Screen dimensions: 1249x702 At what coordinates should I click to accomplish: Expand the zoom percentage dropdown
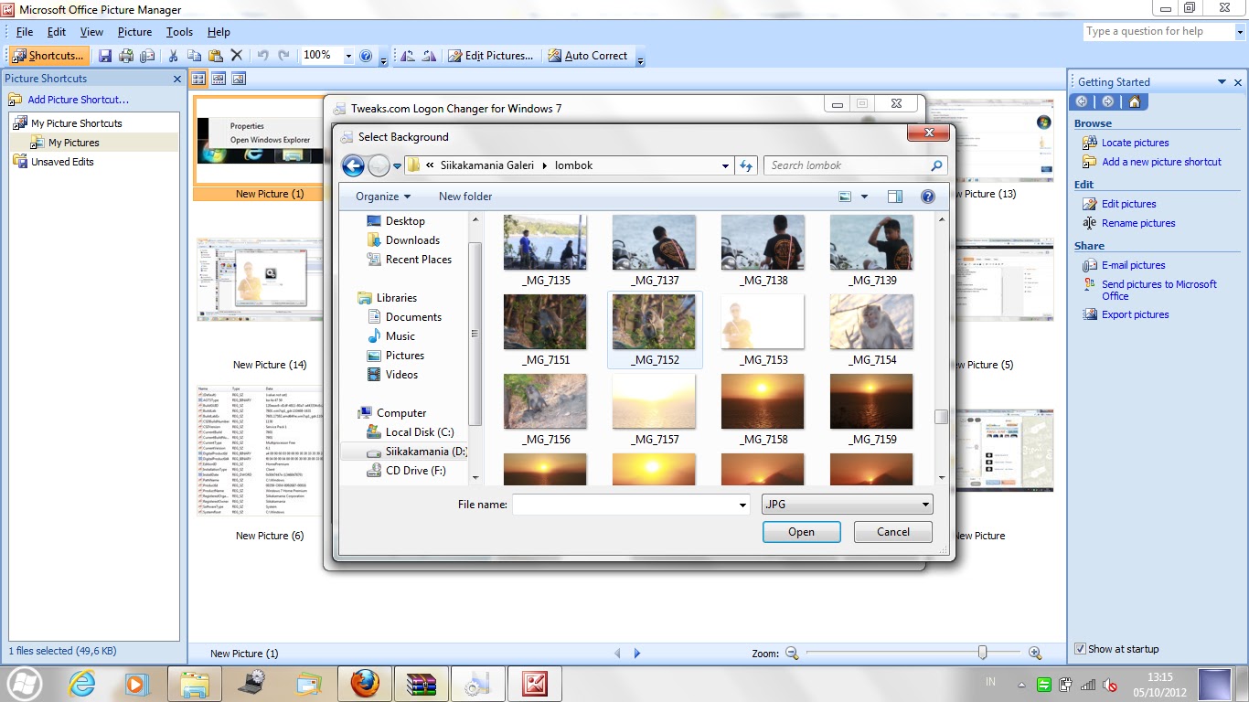point(347,55)
